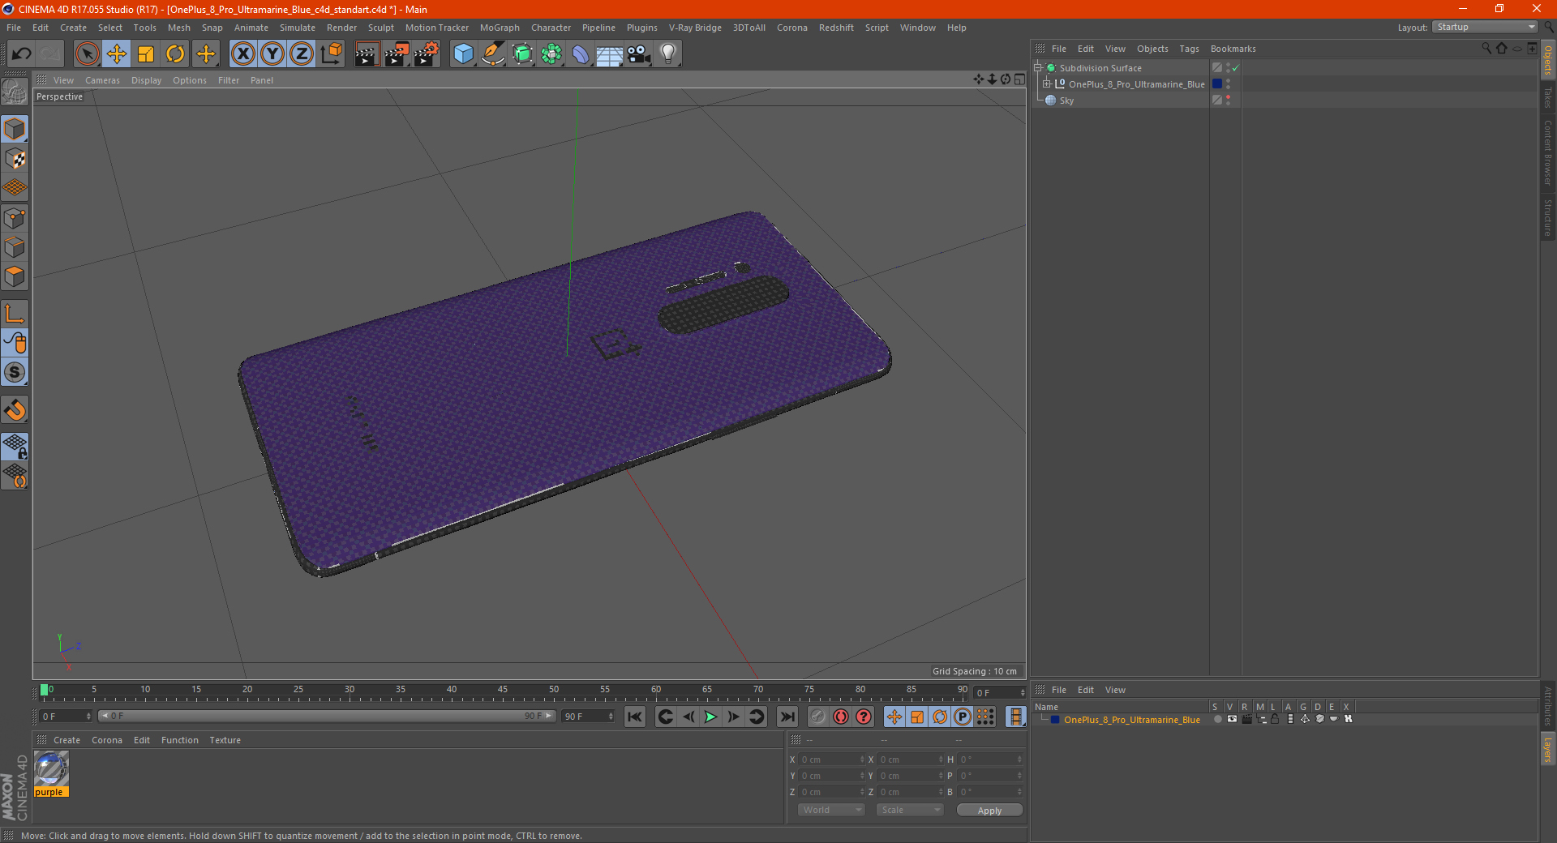Toggle OnePlus object visibility dots in Objects

pyautogui.click(x=1228, y=84)
